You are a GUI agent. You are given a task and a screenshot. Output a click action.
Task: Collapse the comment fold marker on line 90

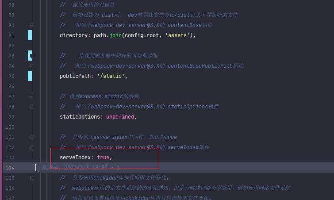[32, 25]
